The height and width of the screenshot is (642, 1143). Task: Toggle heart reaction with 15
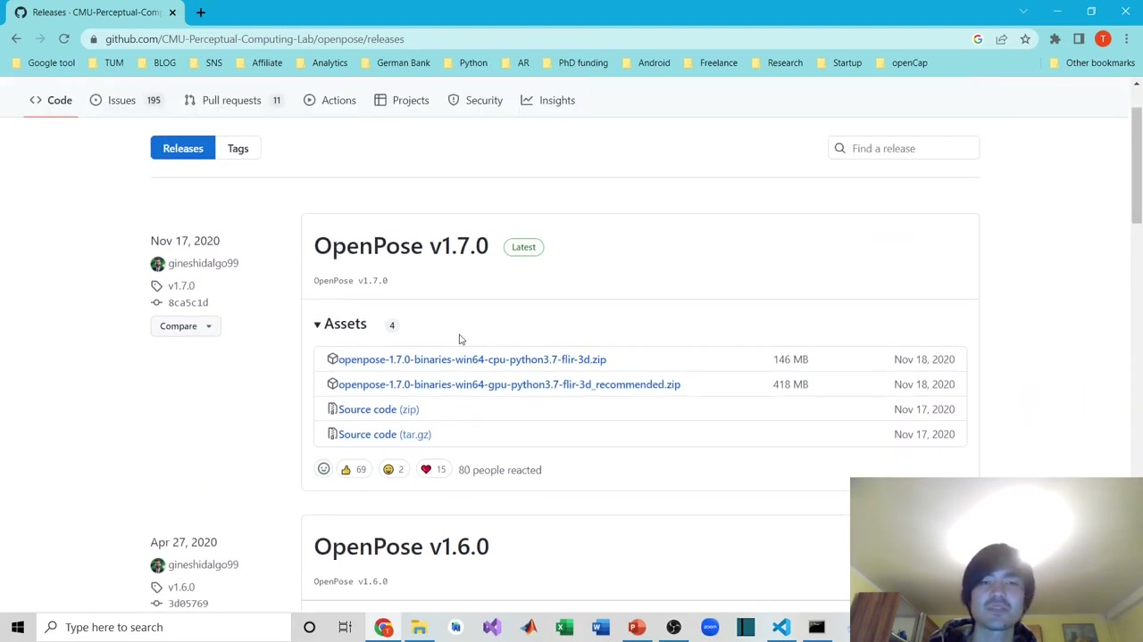click(x=433, y=470)
